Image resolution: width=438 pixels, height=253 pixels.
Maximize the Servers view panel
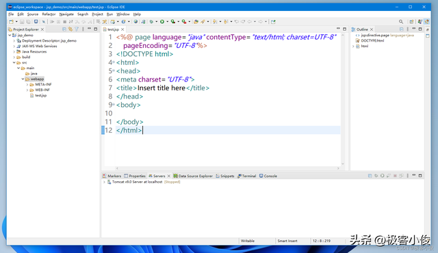click(420, 176)
